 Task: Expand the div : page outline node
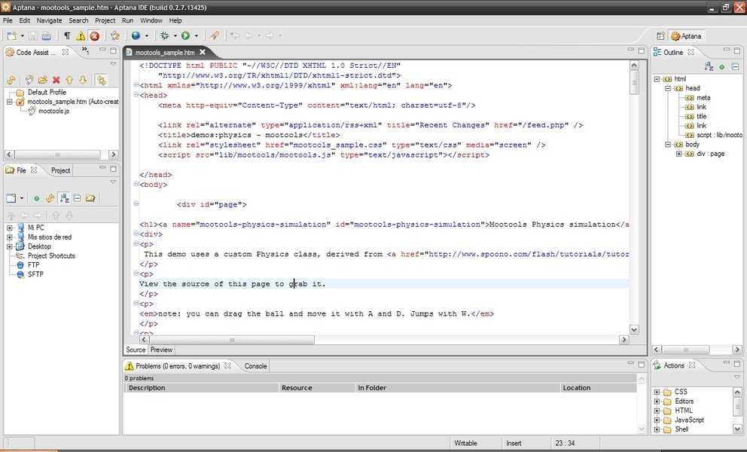(679, 154)
